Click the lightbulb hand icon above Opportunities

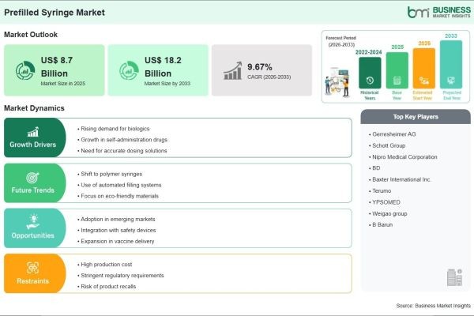(x=33, y=222)
